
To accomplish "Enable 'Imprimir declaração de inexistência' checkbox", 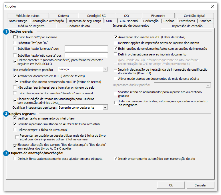I will coord(116,71).
